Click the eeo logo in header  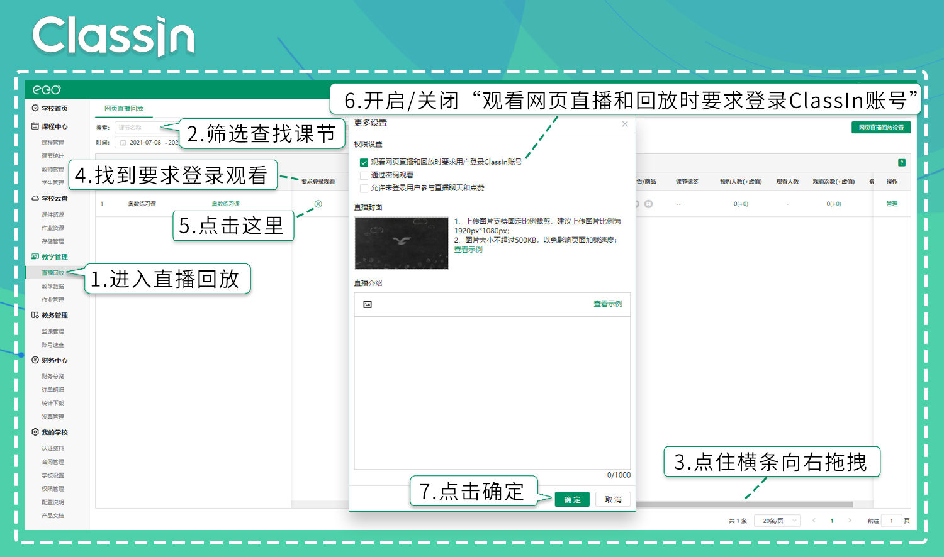click(x=47, y=90)
